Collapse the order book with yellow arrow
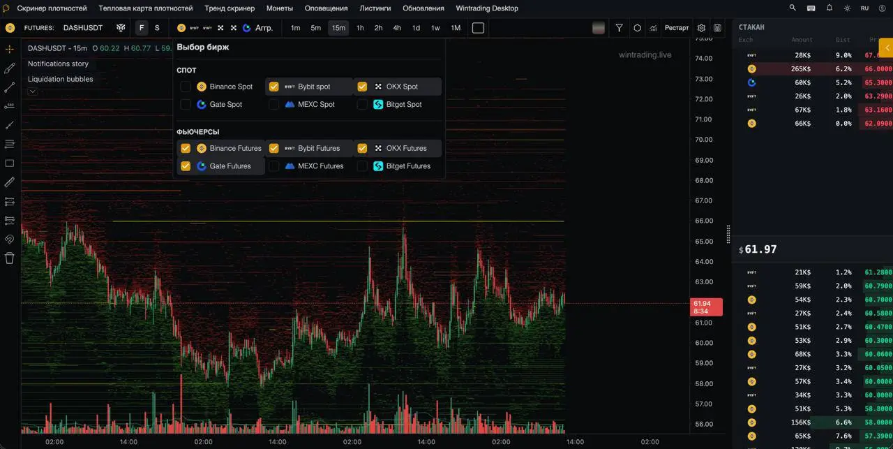 pos(886,47)
